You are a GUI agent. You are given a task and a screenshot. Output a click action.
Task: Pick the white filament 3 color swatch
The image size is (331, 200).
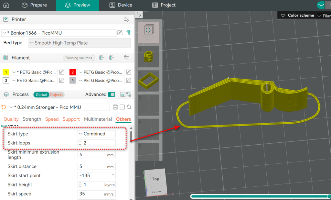pyautogui.click(x=6, y=81)
